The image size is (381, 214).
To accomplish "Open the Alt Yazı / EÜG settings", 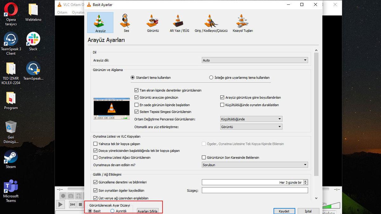I will [x=179, y=22].
